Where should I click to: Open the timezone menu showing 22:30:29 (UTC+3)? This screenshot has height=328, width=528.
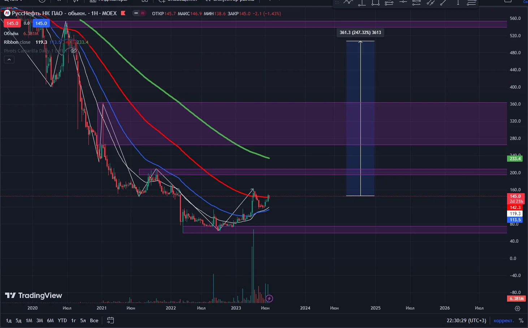466,320
